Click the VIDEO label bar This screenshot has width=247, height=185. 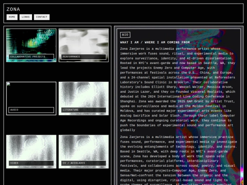pos(31,163)
